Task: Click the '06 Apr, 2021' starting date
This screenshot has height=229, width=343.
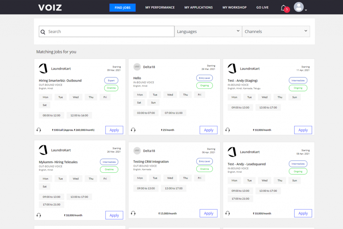Action: (x=208, y=152)
